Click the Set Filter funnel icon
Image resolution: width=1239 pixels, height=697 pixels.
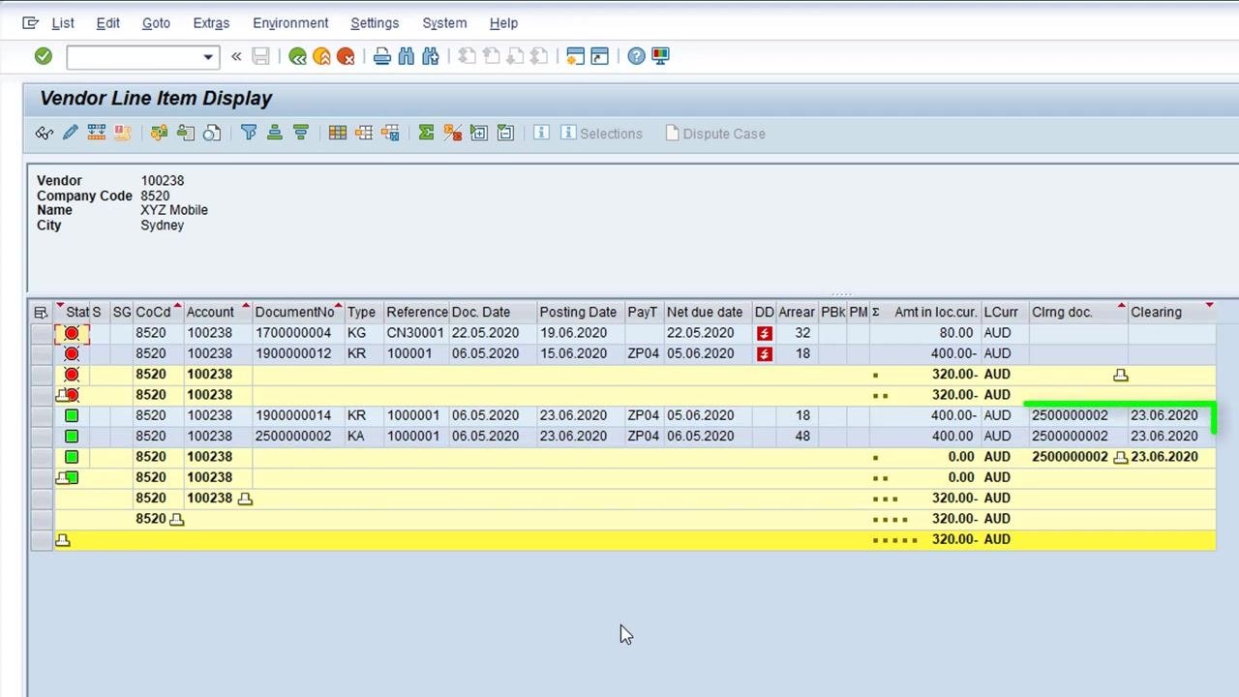click(x=249, y=133)
